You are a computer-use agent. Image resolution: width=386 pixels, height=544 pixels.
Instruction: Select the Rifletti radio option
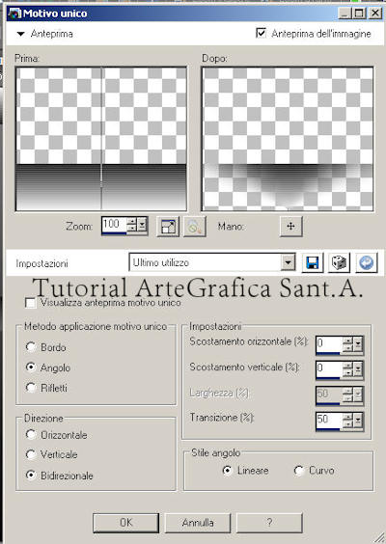click(31, 388)
